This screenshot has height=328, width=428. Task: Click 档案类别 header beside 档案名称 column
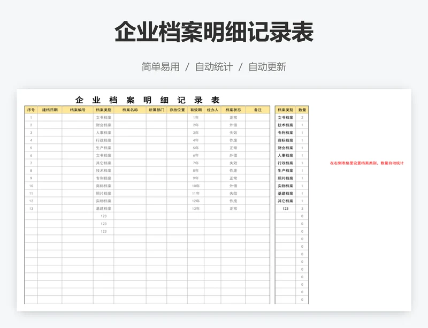pos(103,110)
